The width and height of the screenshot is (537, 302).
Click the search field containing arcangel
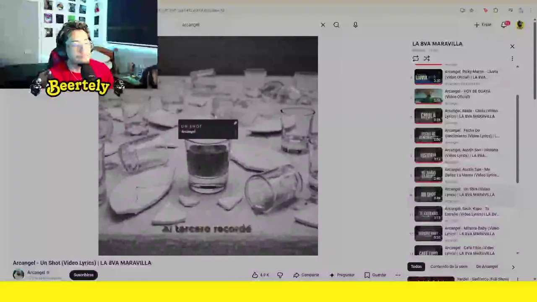[248, 25]
